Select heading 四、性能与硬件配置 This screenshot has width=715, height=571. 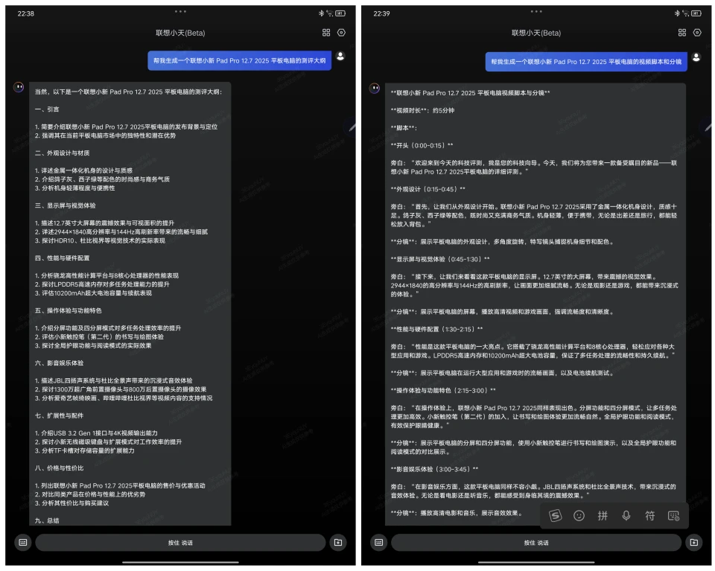point(62,258)
